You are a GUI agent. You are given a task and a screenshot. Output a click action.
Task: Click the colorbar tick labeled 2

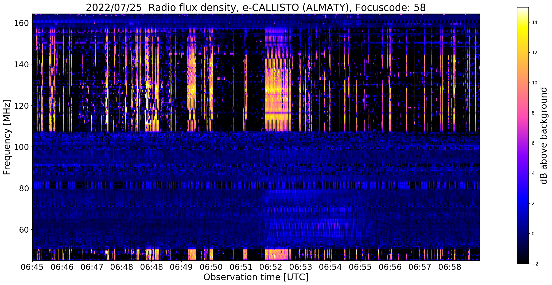click(x=533, y=204)
